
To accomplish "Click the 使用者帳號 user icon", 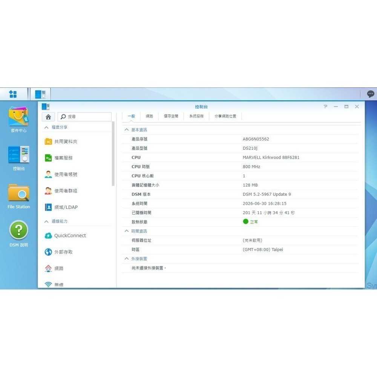I will point(48,174).
